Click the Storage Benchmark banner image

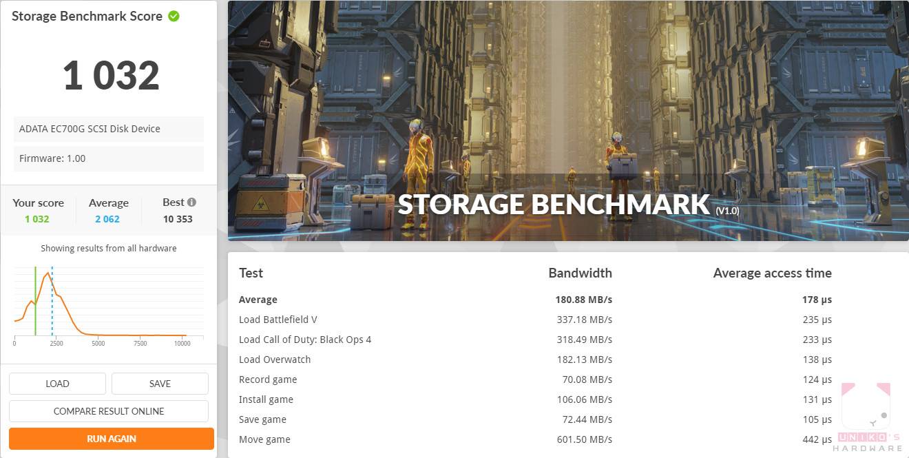[x=567, y=121]
